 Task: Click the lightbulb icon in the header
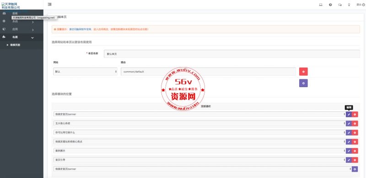click(349, 5)
